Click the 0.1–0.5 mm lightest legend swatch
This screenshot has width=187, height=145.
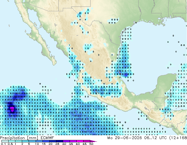coord(5,141)
